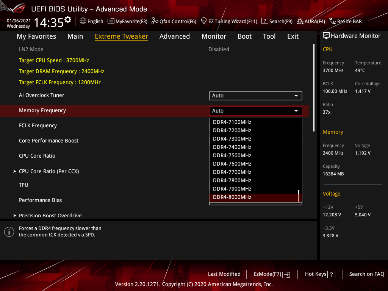Viewport: 388px width, 291px height.
Task: Select FCLK Frequency setting
Action: tap(38, 125)
